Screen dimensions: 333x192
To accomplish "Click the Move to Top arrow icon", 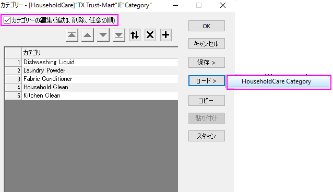I will click(x=72, y=35).
